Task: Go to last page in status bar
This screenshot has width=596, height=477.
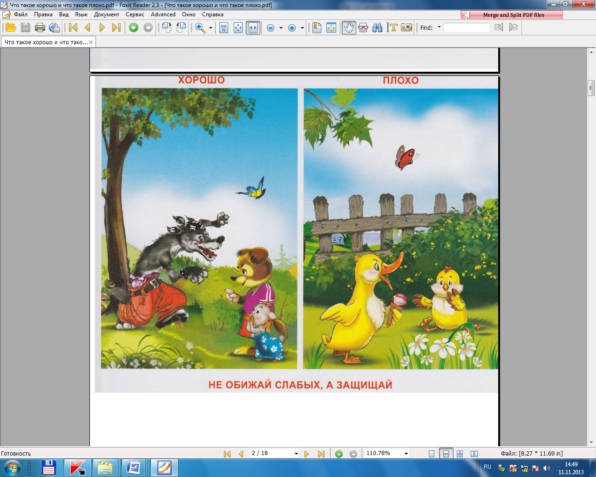Action: (x=321, y=454)
